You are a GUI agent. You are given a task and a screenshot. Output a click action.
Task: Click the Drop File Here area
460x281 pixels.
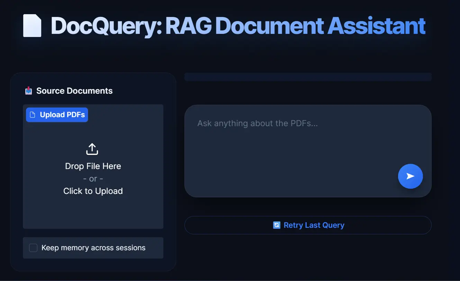[93, 166]
